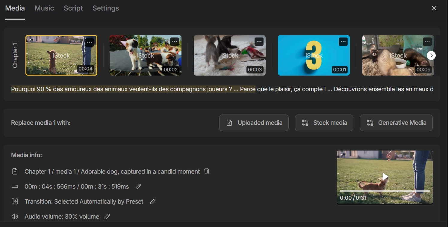The height and width of the screenshot is (227, 448).
Task: Open options menu on number 3 thumbnail
Action: (343, 42)
